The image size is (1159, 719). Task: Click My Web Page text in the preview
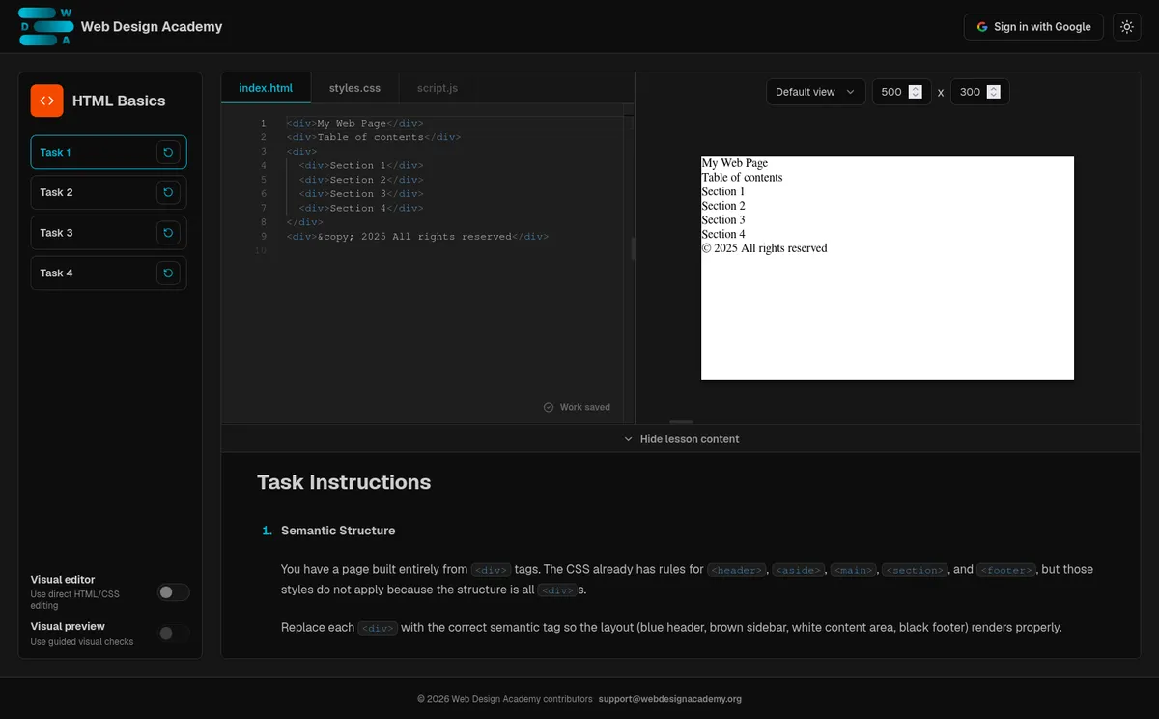tap(734, 163)
